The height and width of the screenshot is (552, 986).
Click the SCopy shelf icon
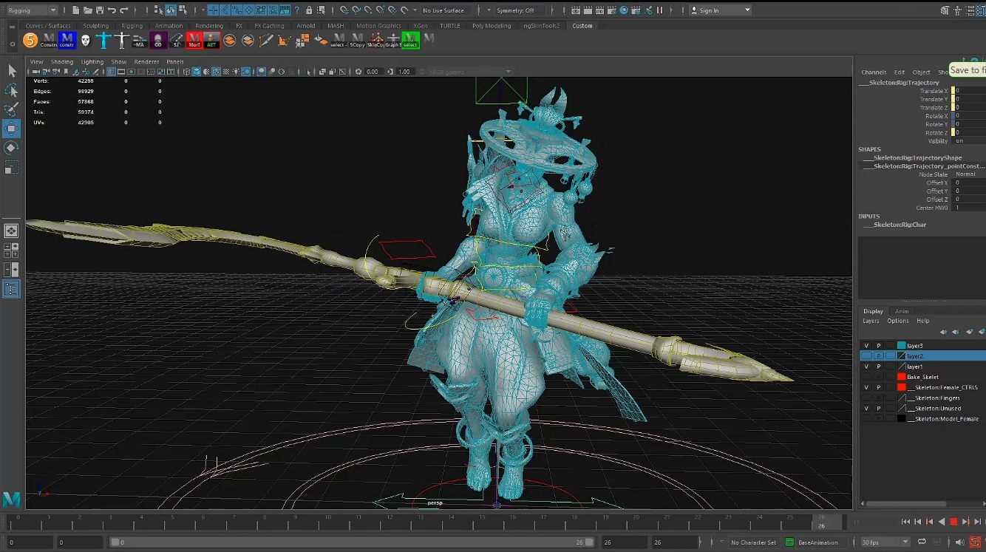(x=358, y=40)
